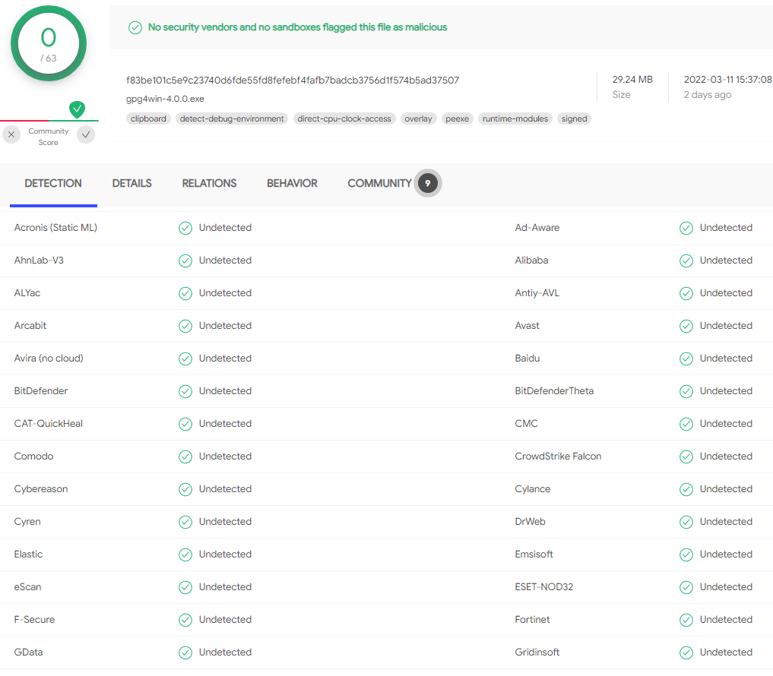This screenshot has height=676, width=773.
Task: Click the Undetected check icon for Avira (no cloud)
Action: click(x=185, y=359)
